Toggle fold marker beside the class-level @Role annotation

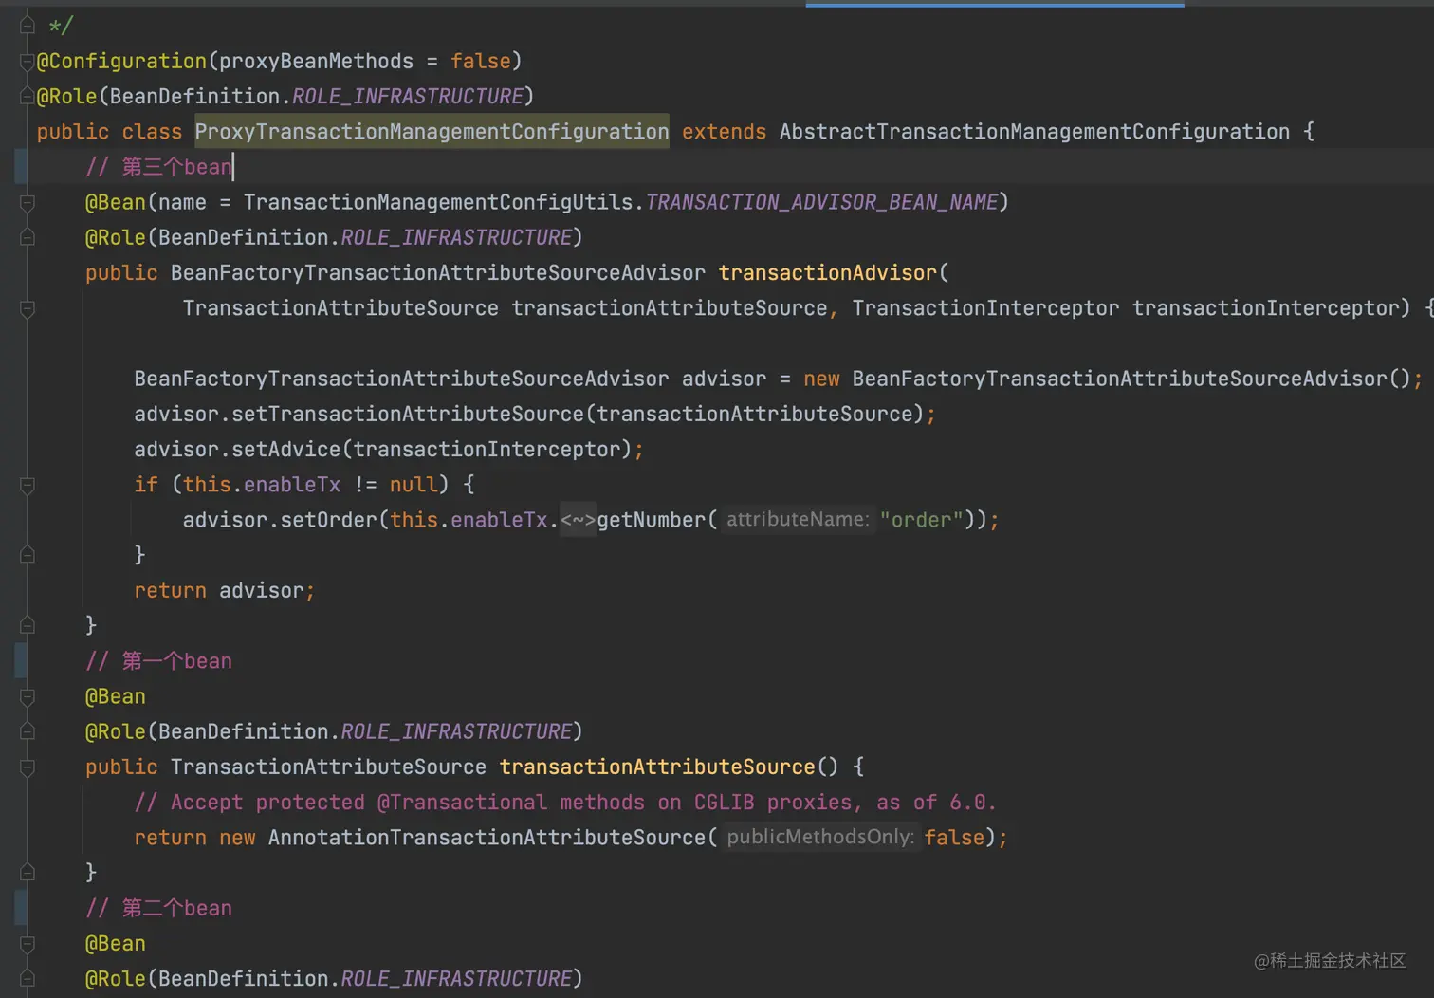pos(27,97)
